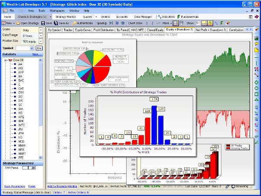Open Strategy via the folder icon
The width and height of the screenshot is (261, 196).
click(18, 23)
